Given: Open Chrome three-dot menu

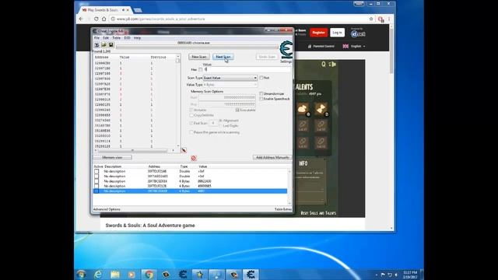Looking at the screenshot, I should coord(389,19).
